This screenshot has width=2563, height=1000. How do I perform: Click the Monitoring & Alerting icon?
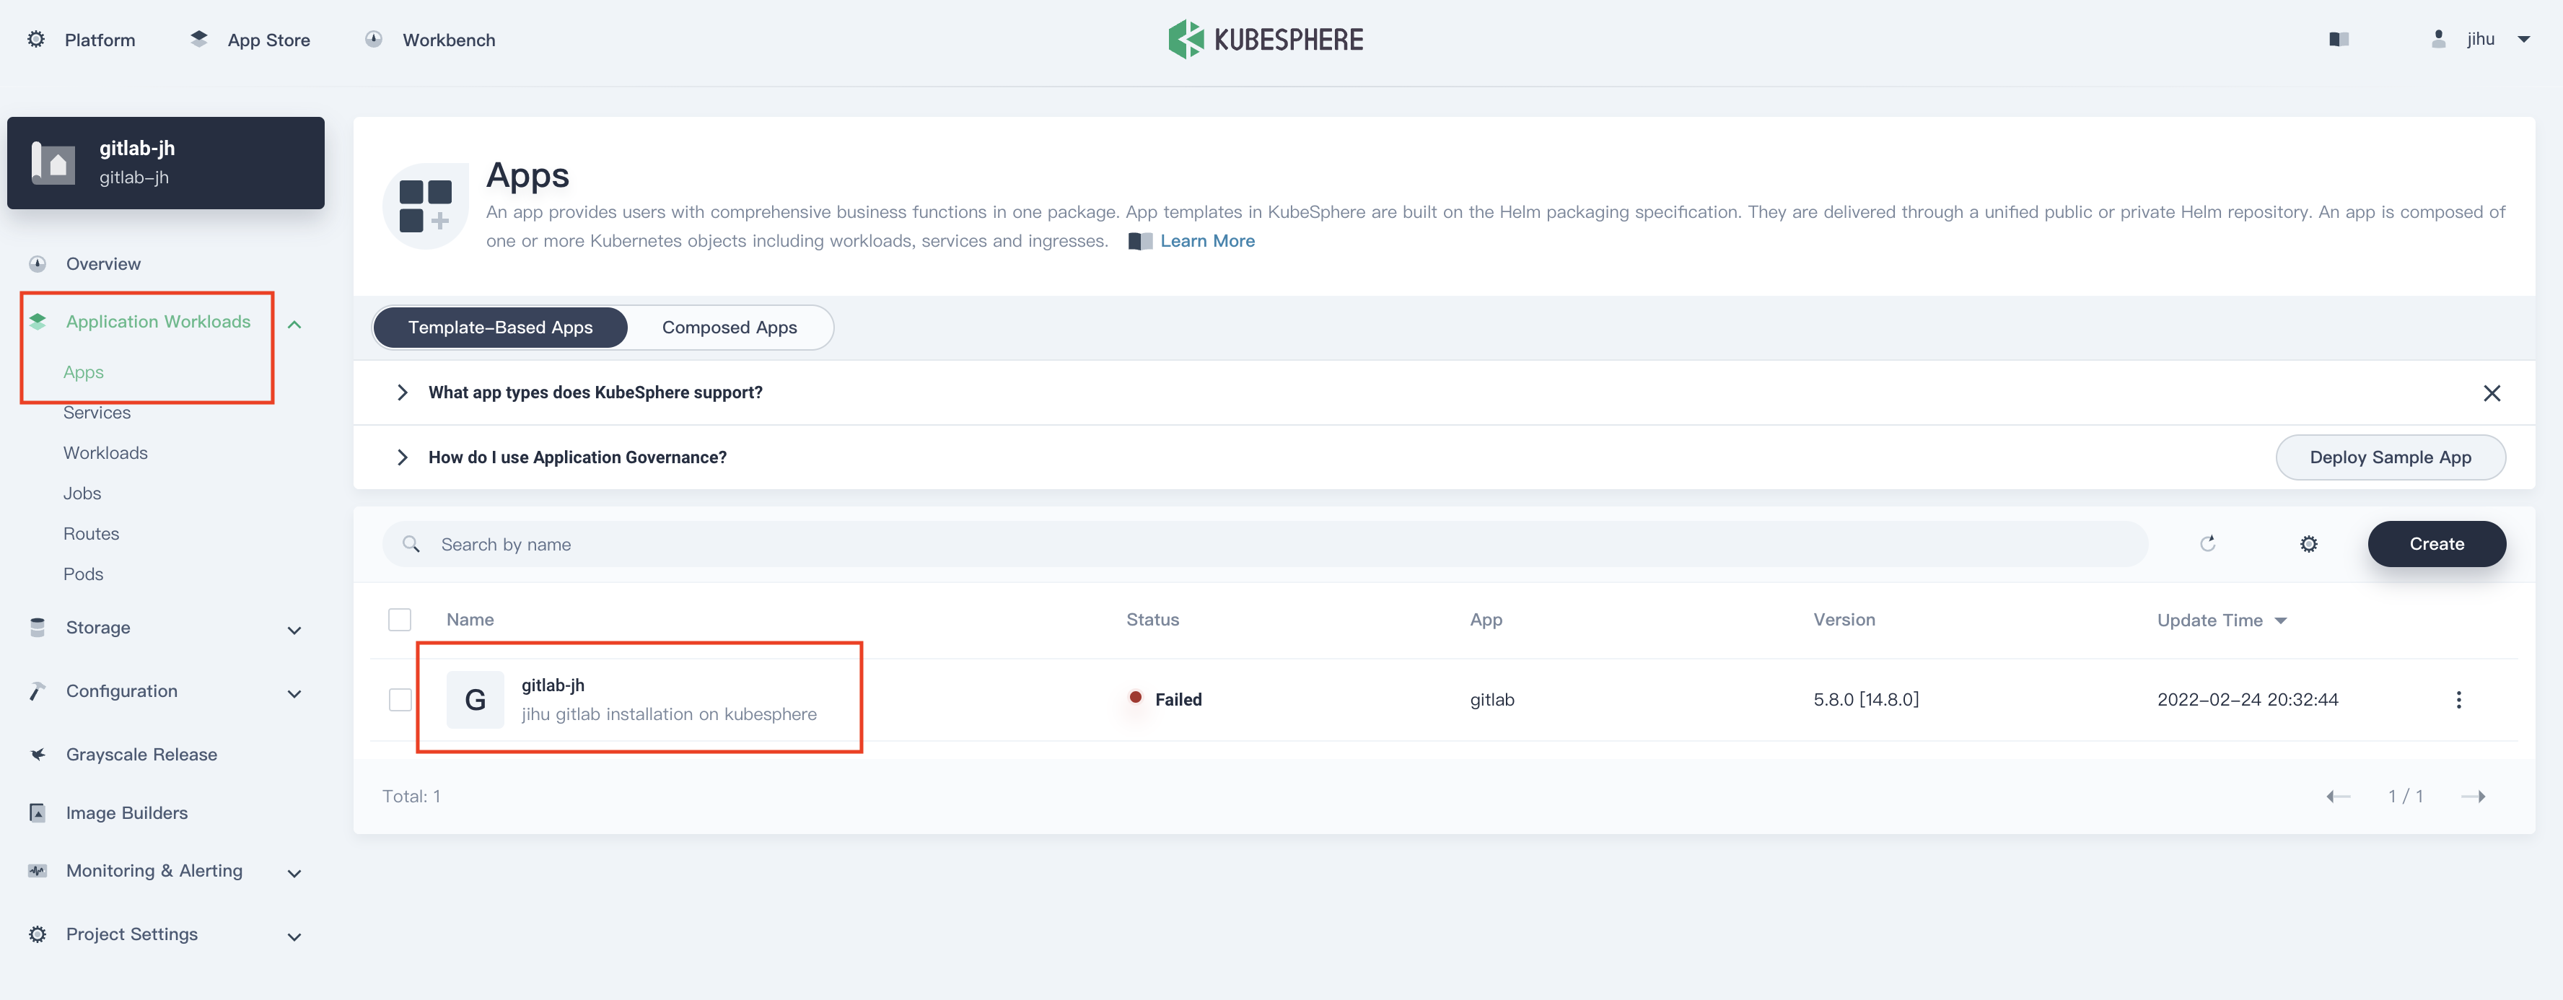pyautogui.click(x=38, y=871)
